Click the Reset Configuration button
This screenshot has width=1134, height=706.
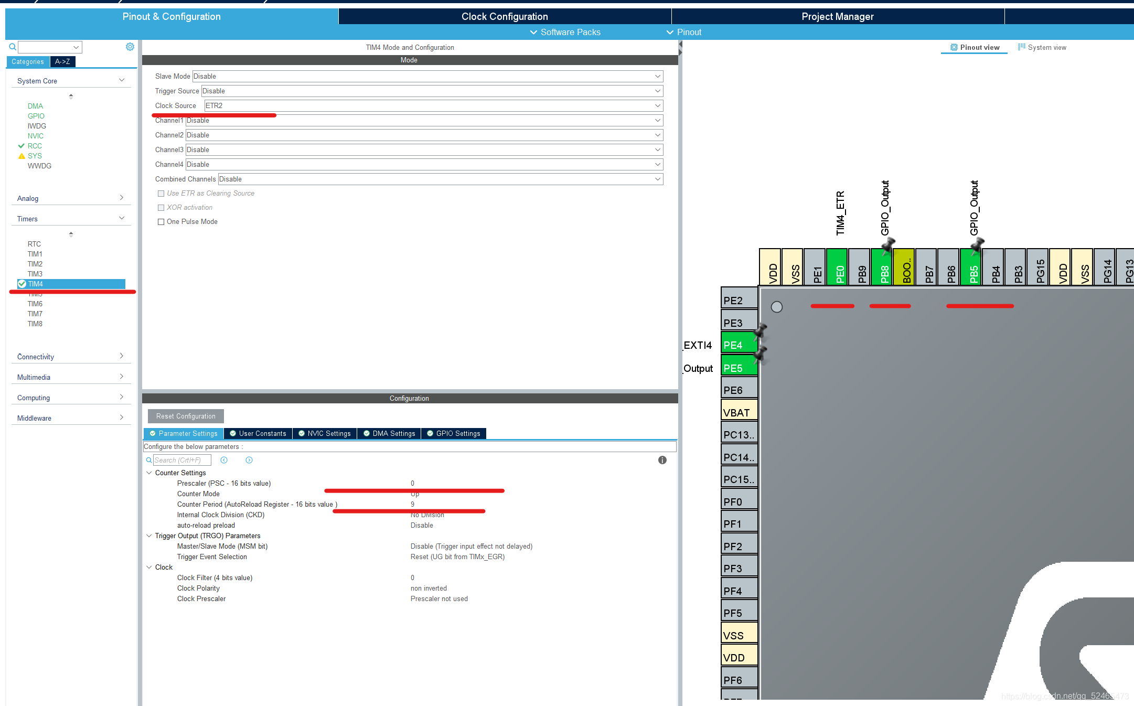click(186, 416)
